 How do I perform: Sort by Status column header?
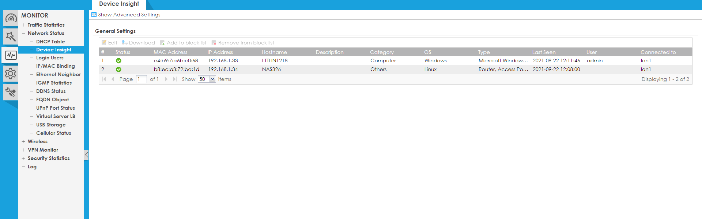123,52
